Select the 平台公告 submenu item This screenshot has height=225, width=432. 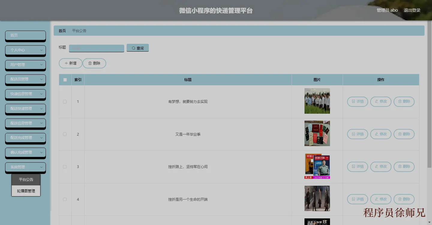(26, 180)
